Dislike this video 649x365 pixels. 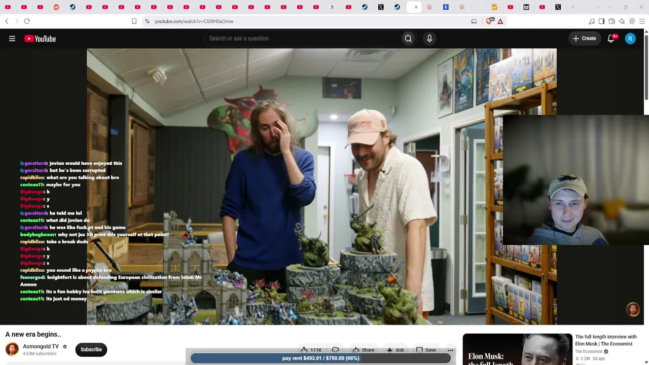pyautogui.click(x=336, y=350)
